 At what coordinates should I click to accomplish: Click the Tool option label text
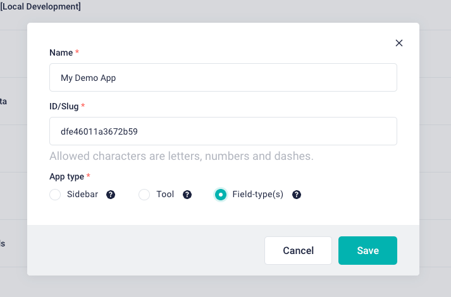click(165, 195)
